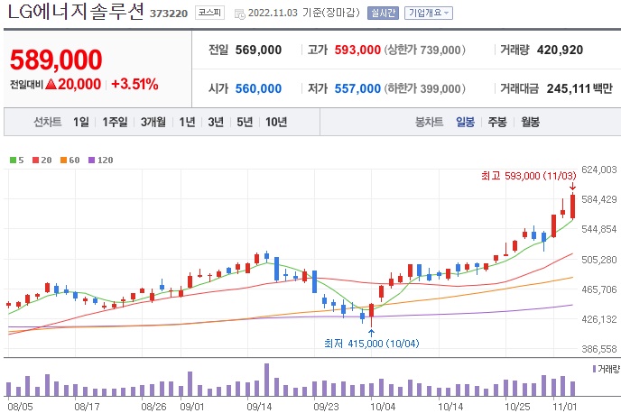Click the 386,558 price axis label
The image size is (621, 413).
tap(598, 349)
